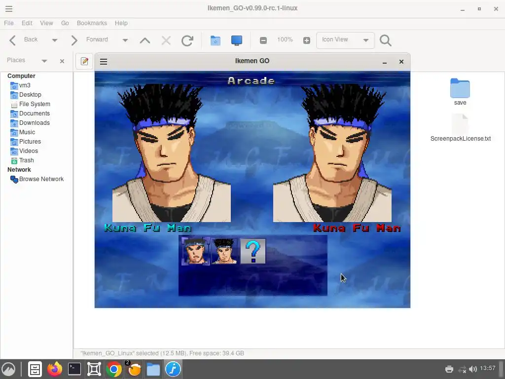Open the file manager hamburger menu
The image size is (505, 379).
pos(9,9)
